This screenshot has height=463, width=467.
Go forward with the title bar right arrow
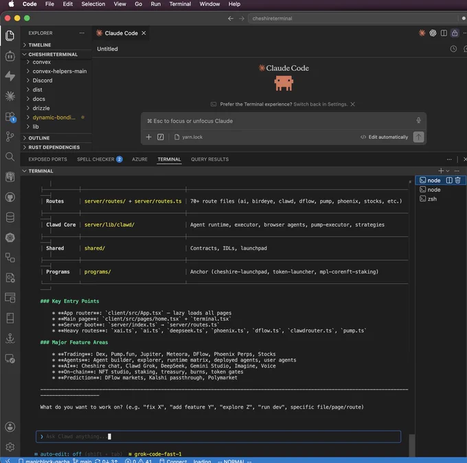(x=241, y=19)
